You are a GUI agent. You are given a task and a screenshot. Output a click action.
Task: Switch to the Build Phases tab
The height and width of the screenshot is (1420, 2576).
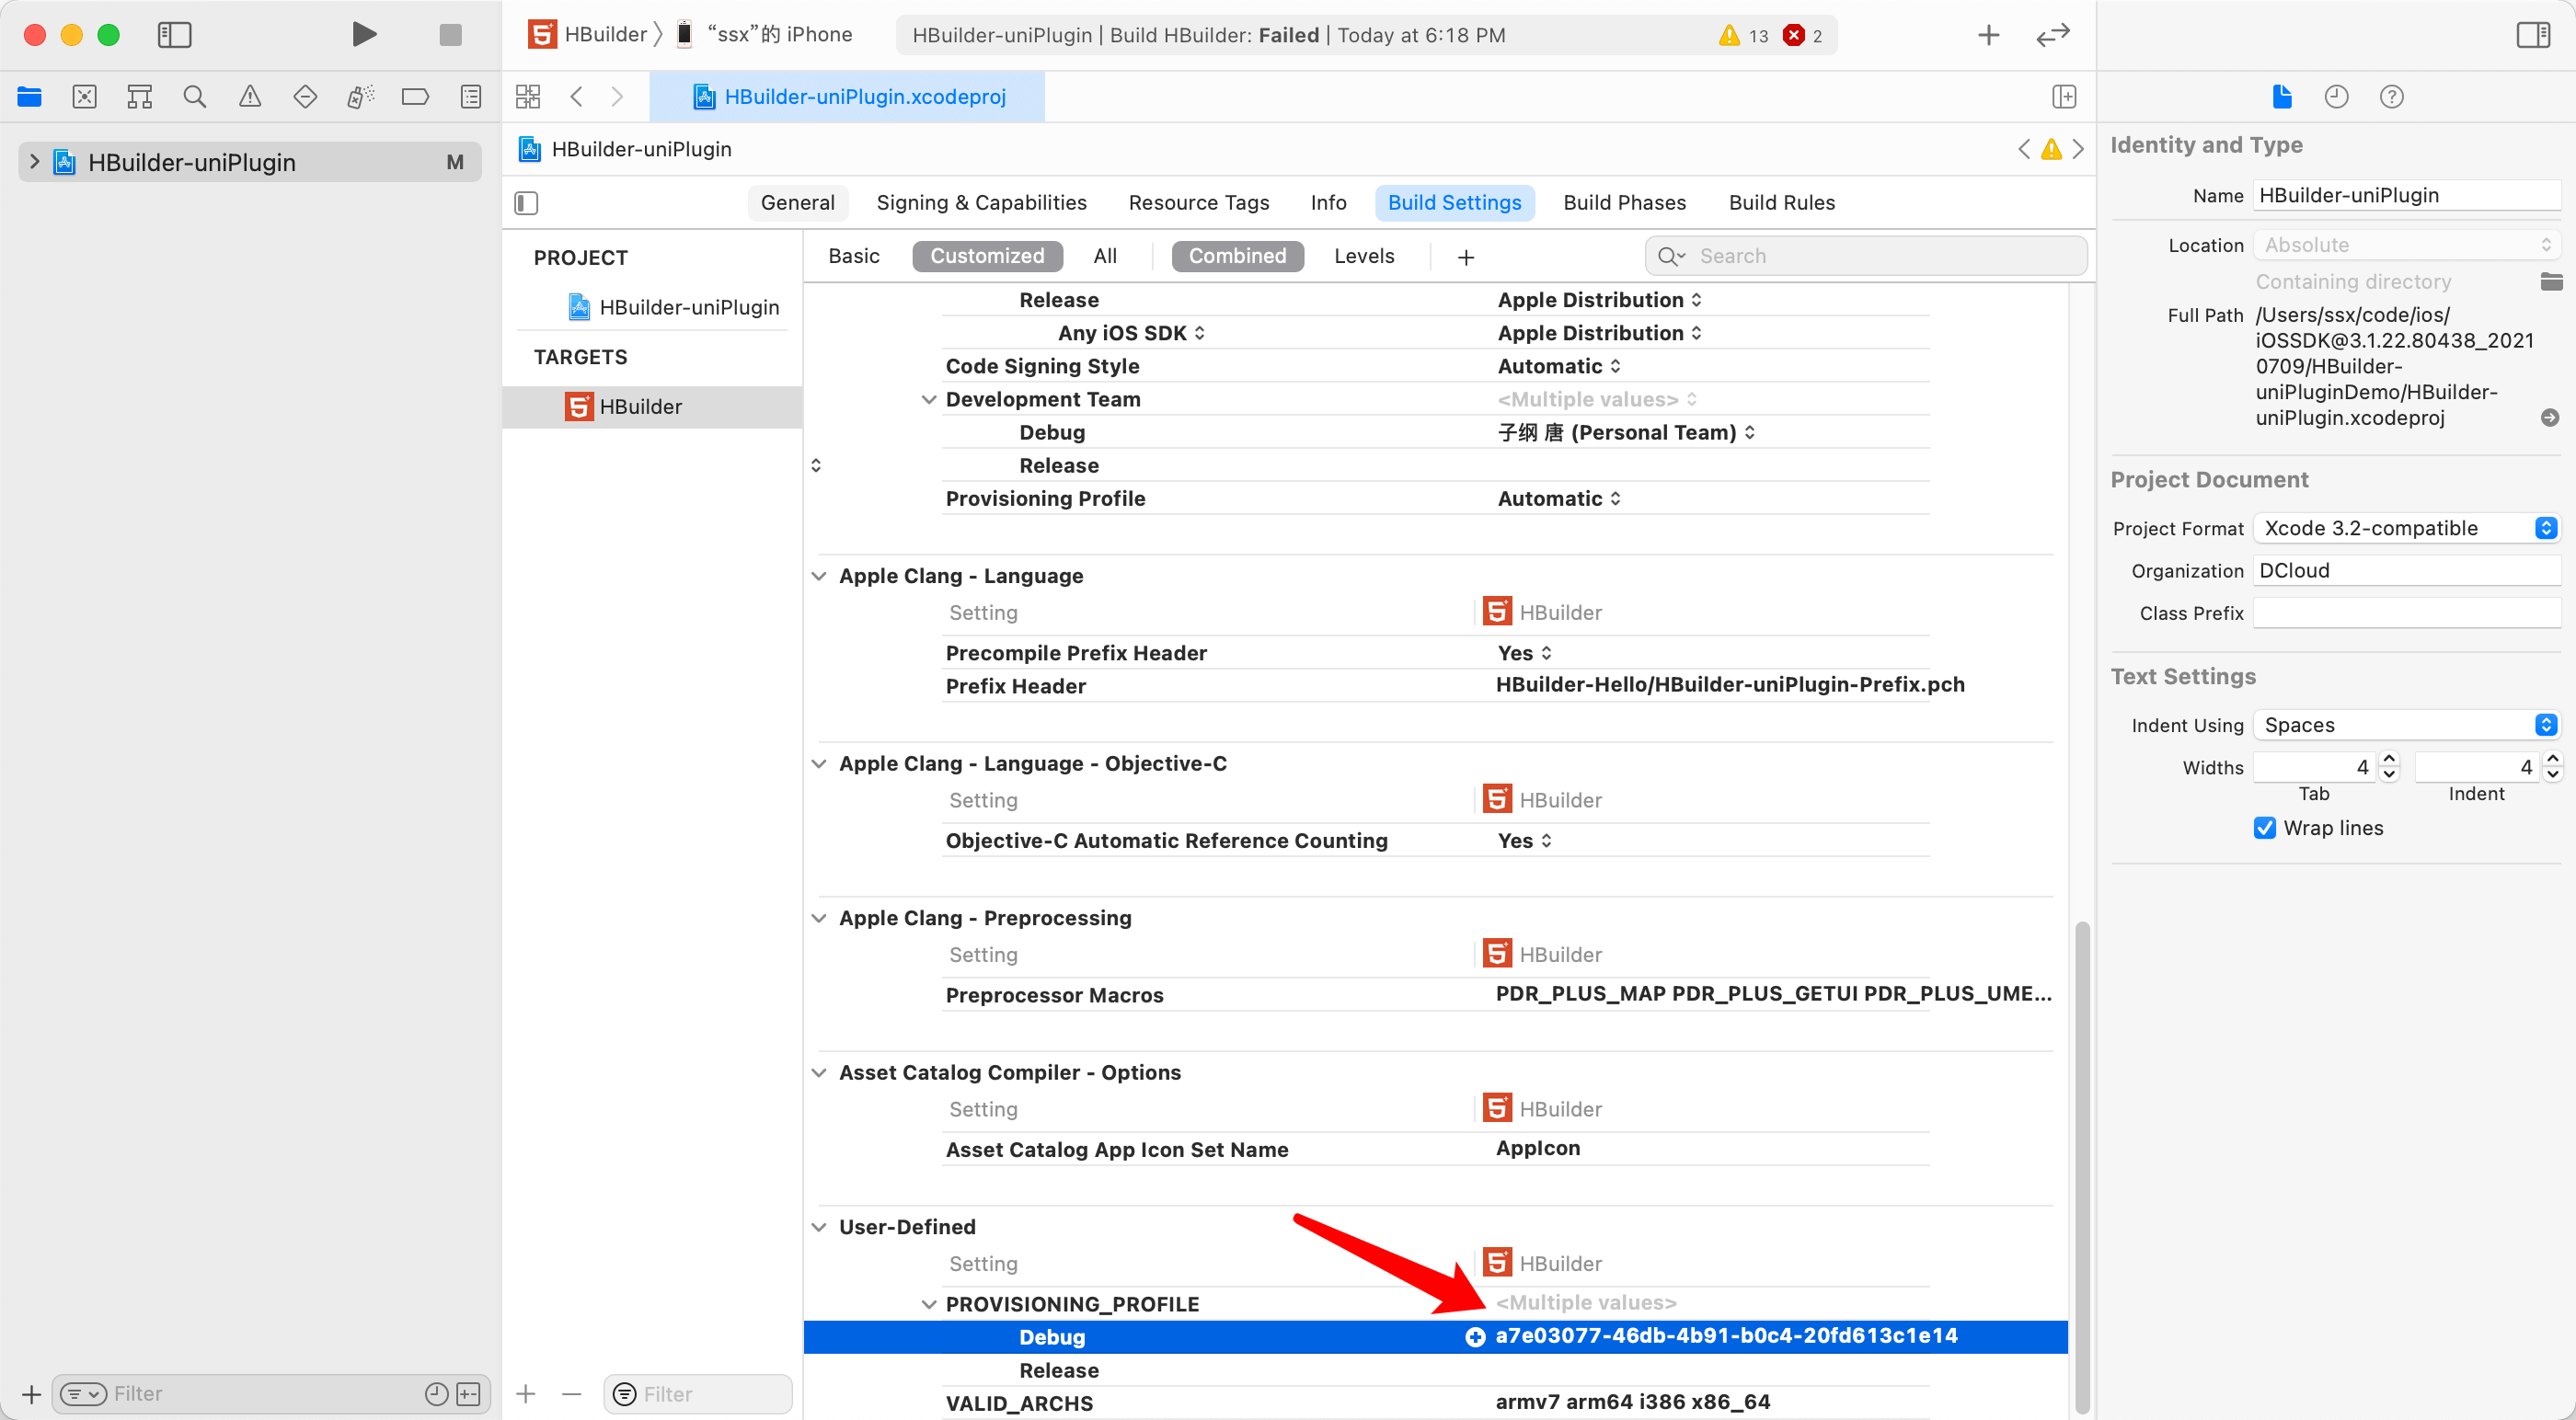(1624, 203)
